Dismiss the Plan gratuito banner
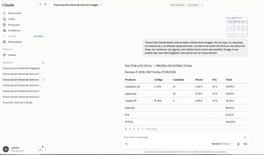The height and width of the screenshot is (155, 264). tap(202, 5)
